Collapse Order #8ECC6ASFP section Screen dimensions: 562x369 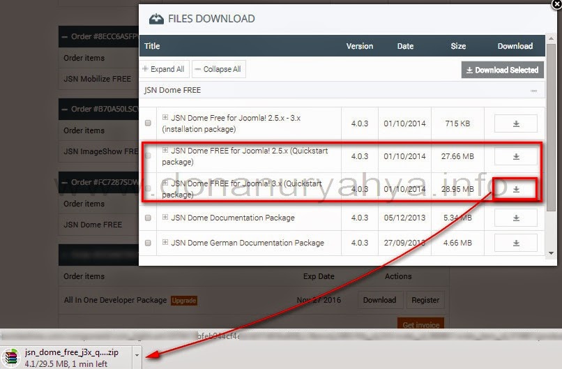point(65,36)
